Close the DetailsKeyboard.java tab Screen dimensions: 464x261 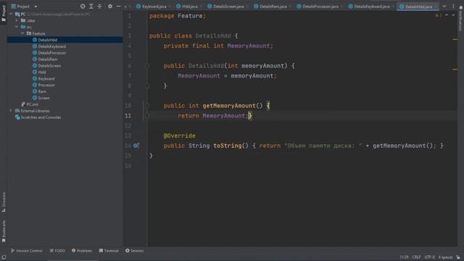pyautogui.click(x=393, y=7)
